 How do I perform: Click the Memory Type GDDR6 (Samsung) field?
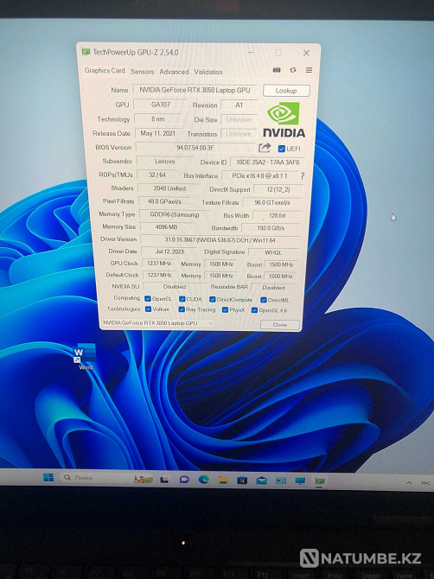175,214
